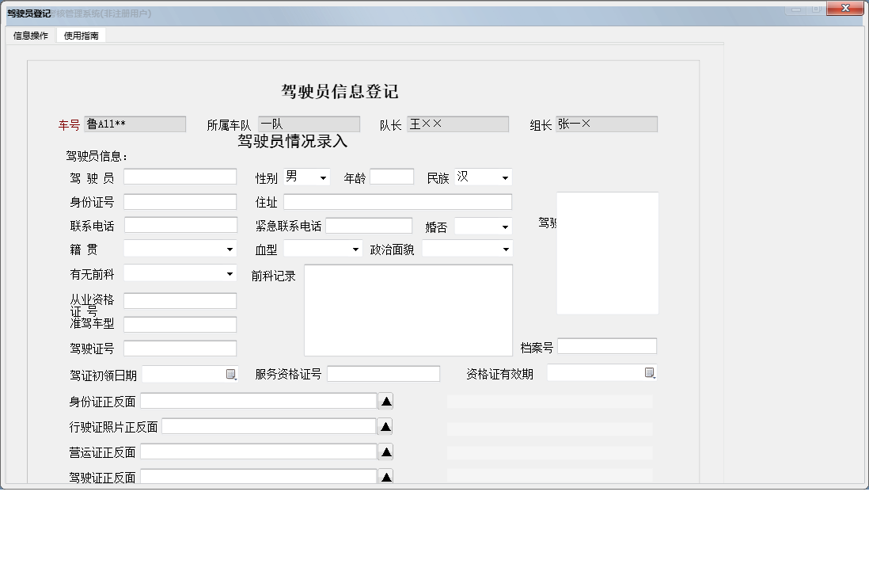Open the 性别 dropdown

pyautogui.click(x=322, y=177)
